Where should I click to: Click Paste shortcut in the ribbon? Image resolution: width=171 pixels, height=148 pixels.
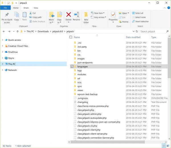37,21
